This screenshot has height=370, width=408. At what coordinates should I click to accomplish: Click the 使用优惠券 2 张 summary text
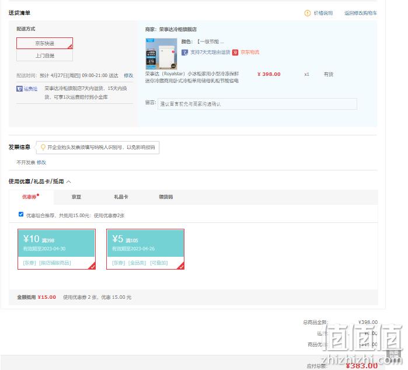pos(97,297)
